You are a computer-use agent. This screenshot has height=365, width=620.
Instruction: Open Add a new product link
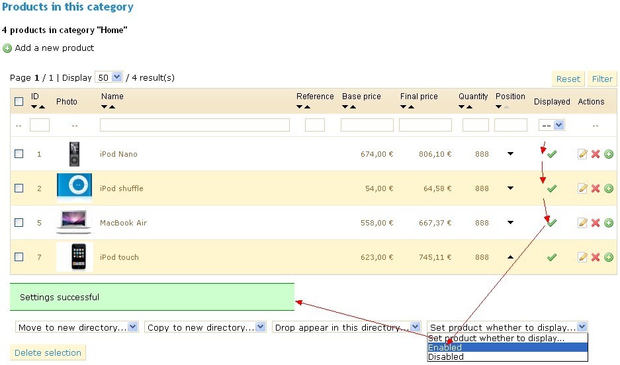54,48
